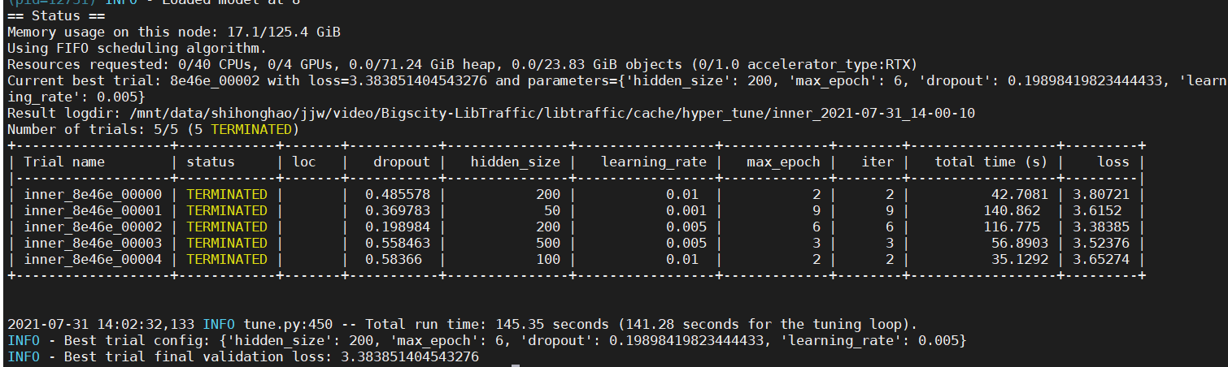
Task: Click the 'learning_rate' column header
Action: (654, 162)
